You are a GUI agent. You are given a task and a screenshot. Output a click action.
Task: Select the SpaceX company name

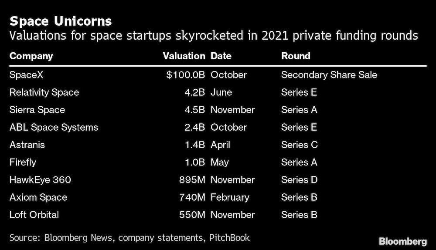(27, 75)
